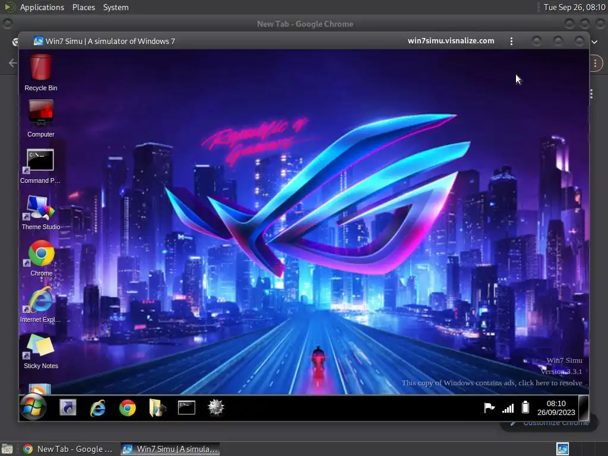Click the win7simu.visnalize.com address text

coord(451,41)
